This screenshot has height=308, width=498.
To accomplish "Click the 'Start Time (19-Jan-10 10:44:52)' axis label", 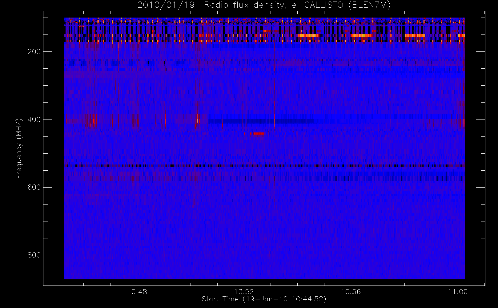I will coord(264,299).
